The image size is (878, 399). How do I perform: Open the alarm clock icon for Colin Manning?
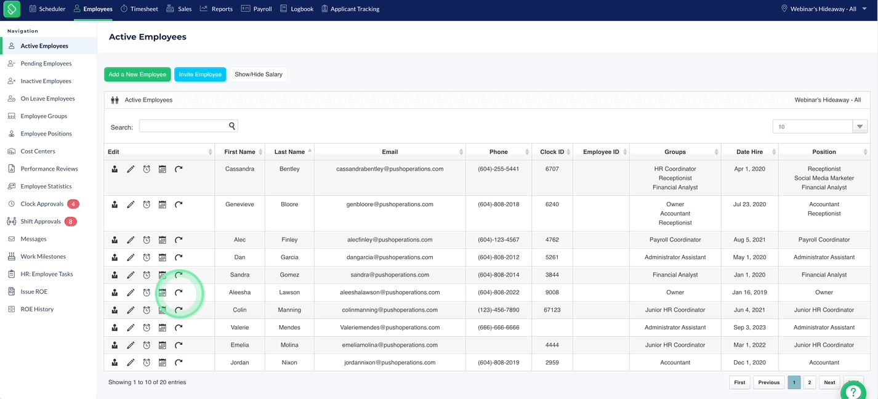tap(147, 310)
